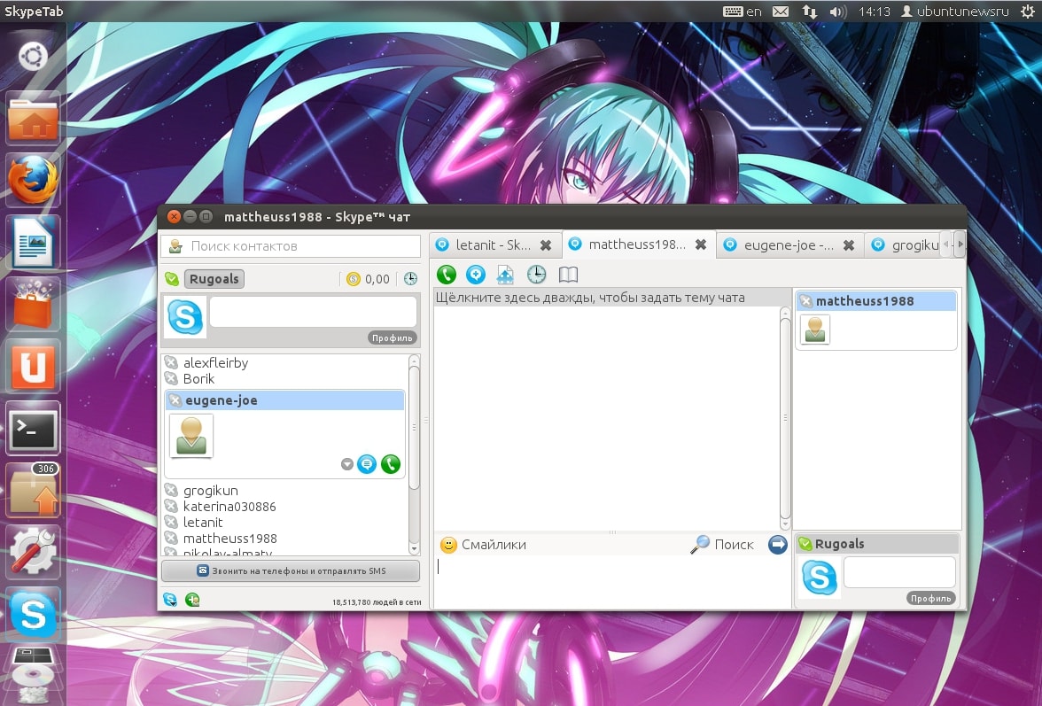Viewport: 1042px width, 706px height.
Task: Click the Skype logo avatar in contacts panel
Action: tap(185, 316)
